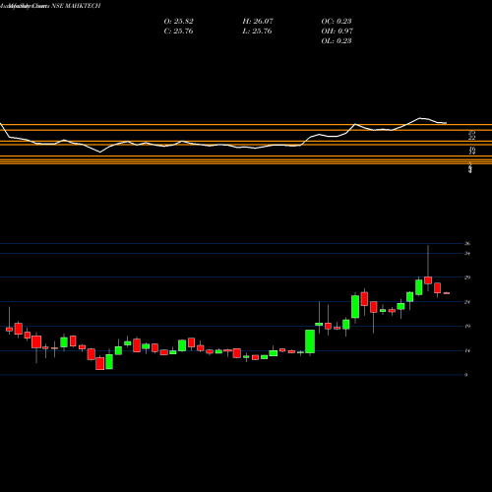This screenshot has height=492, width=492.
Task: Click the 34 price axis label
Action: click(x=467, y=253)
